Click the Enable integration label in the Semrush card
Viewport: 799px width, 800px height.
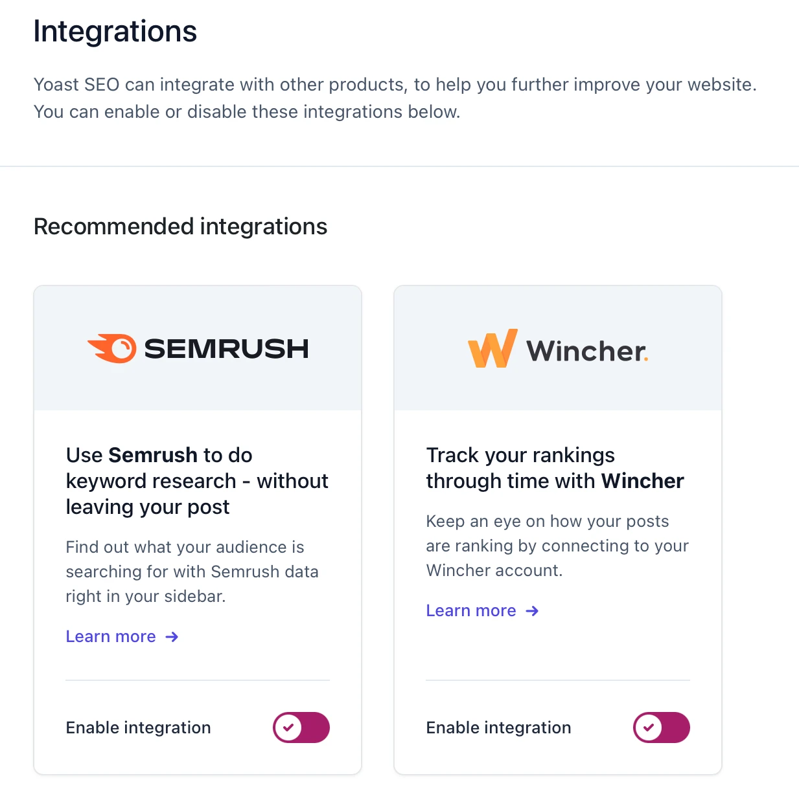tap(139, 728)
